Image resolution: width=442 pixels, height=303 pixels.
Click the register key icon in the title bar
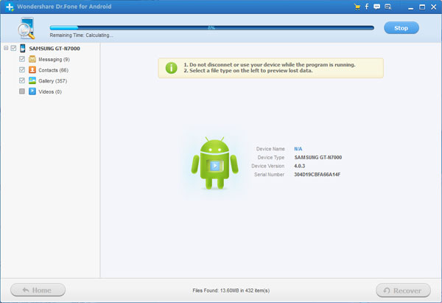(388, 7)
